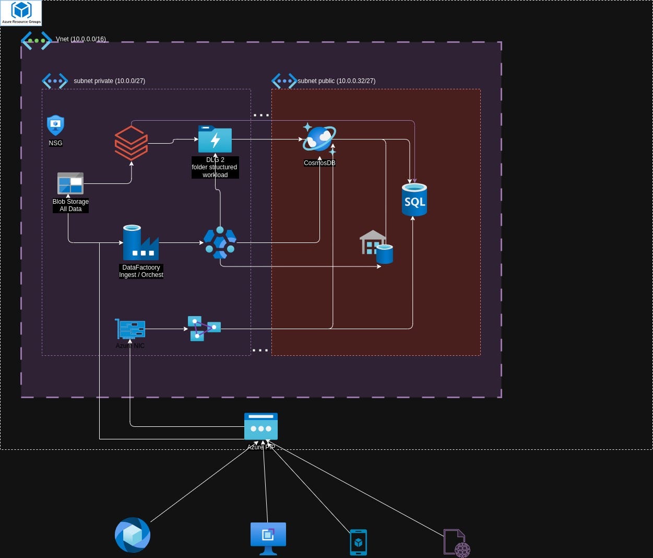
Task: Click the Azure Resource Groups icon top left
Action: [21, 13]
